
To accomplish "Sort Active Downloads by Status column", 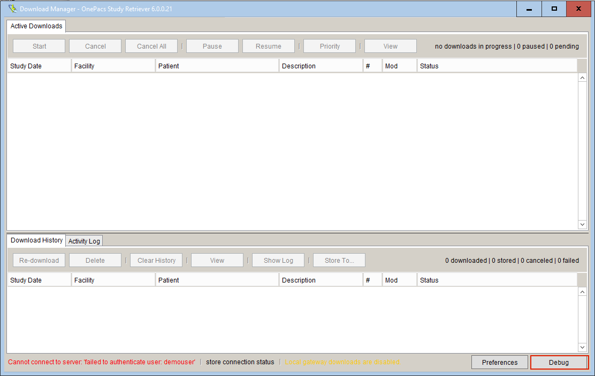I will coord(497,66).
